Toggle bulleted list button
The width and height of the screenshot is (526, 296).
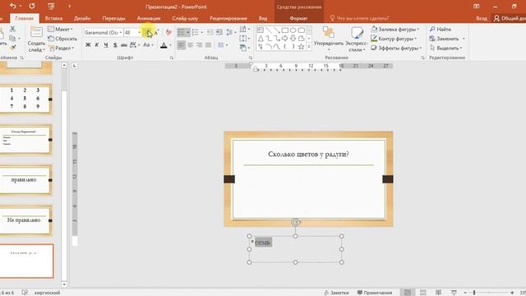[x=181, y=33]
